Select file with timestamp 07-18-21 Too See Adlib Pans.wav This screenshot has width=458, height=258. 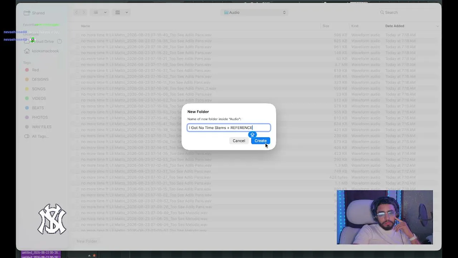pos(146,59)
